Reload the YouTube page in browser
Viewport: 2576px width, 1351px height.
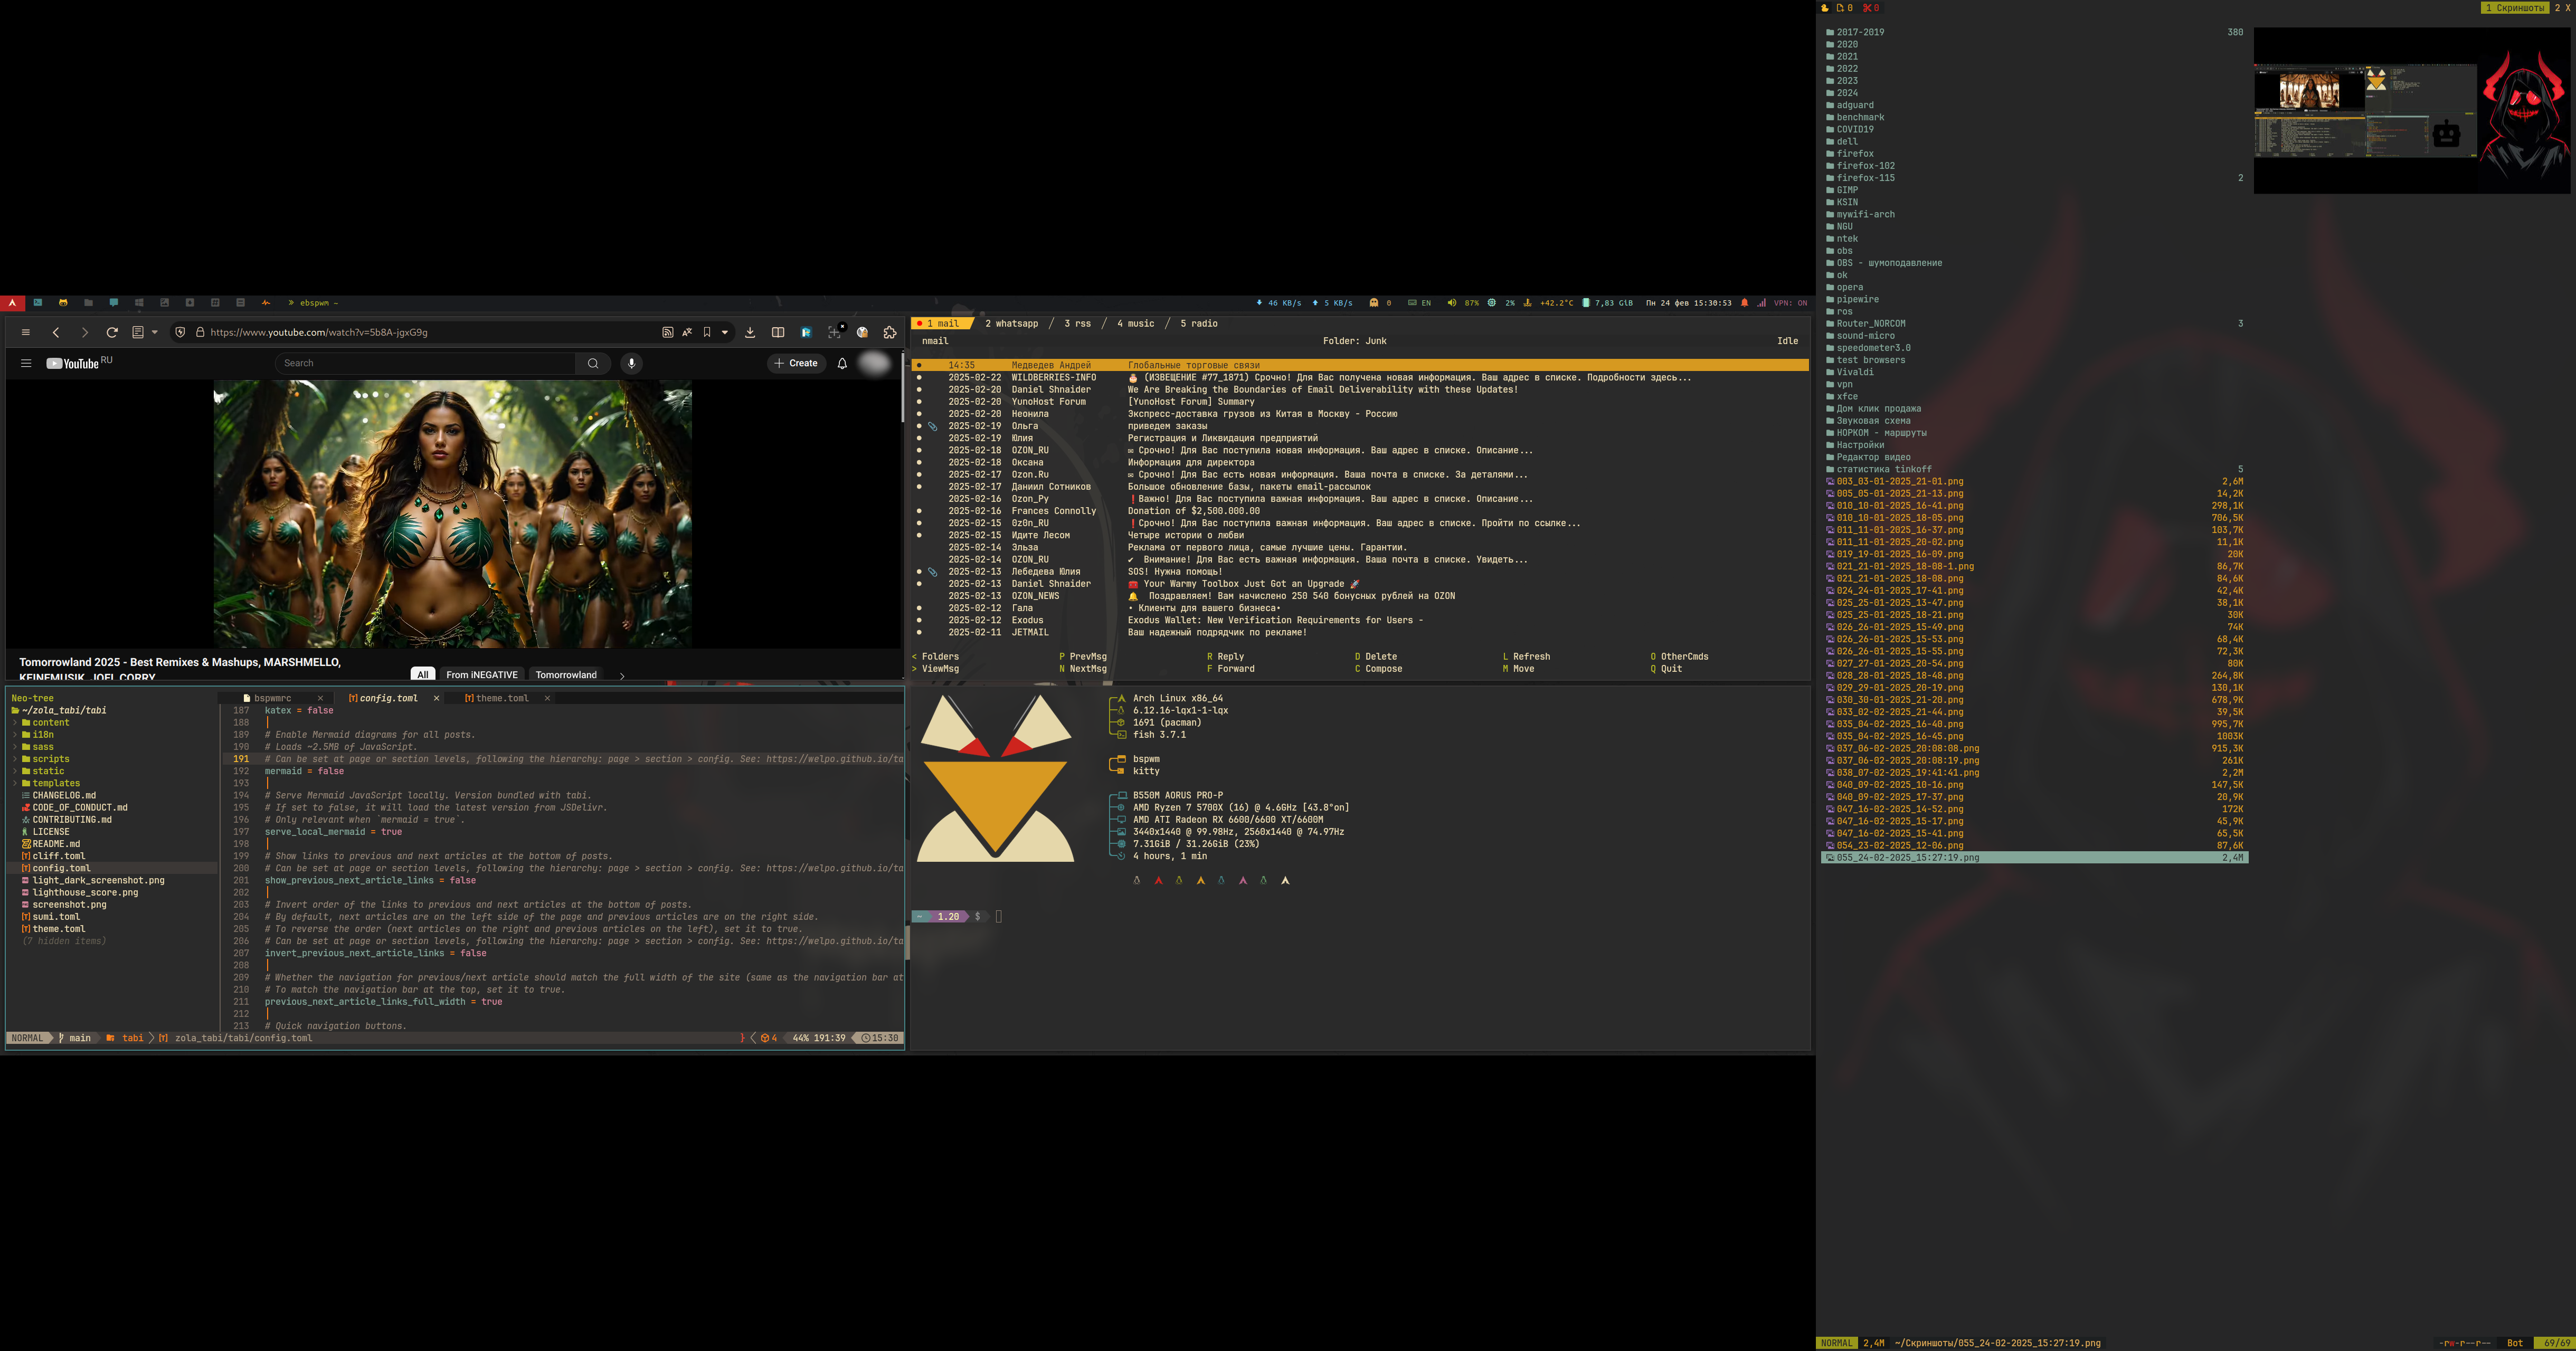coord(112,332)
